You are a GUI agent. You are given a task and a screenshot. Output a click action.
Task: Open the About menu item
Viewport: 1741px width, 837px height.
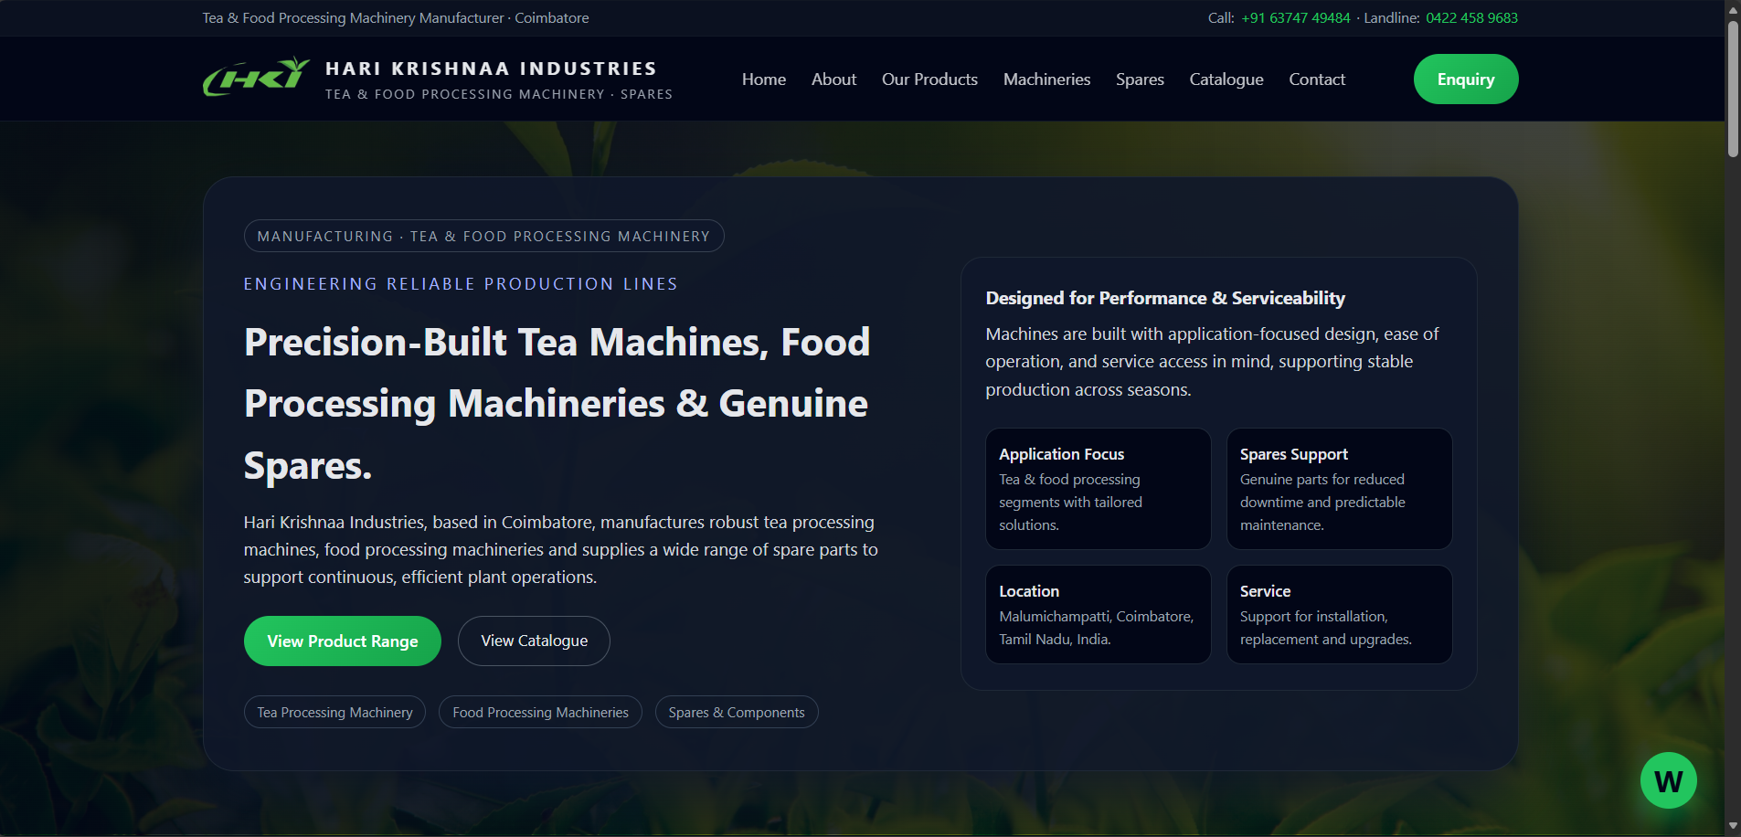pyautogui.click(x=833, y=79)
